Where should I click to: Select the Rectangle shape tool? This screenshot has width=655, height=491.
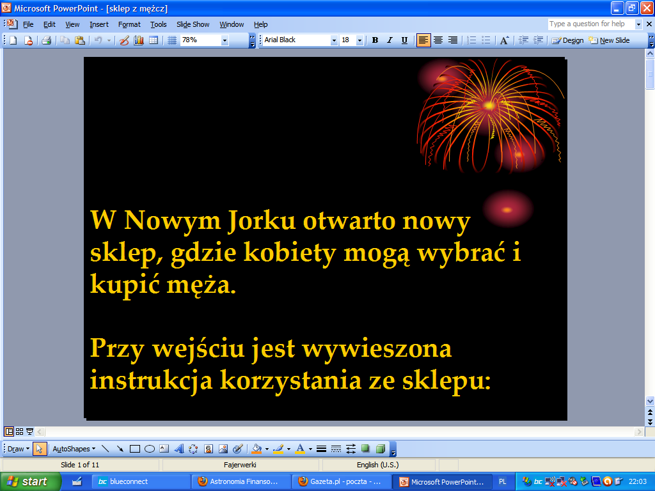(x=134, y=449)
